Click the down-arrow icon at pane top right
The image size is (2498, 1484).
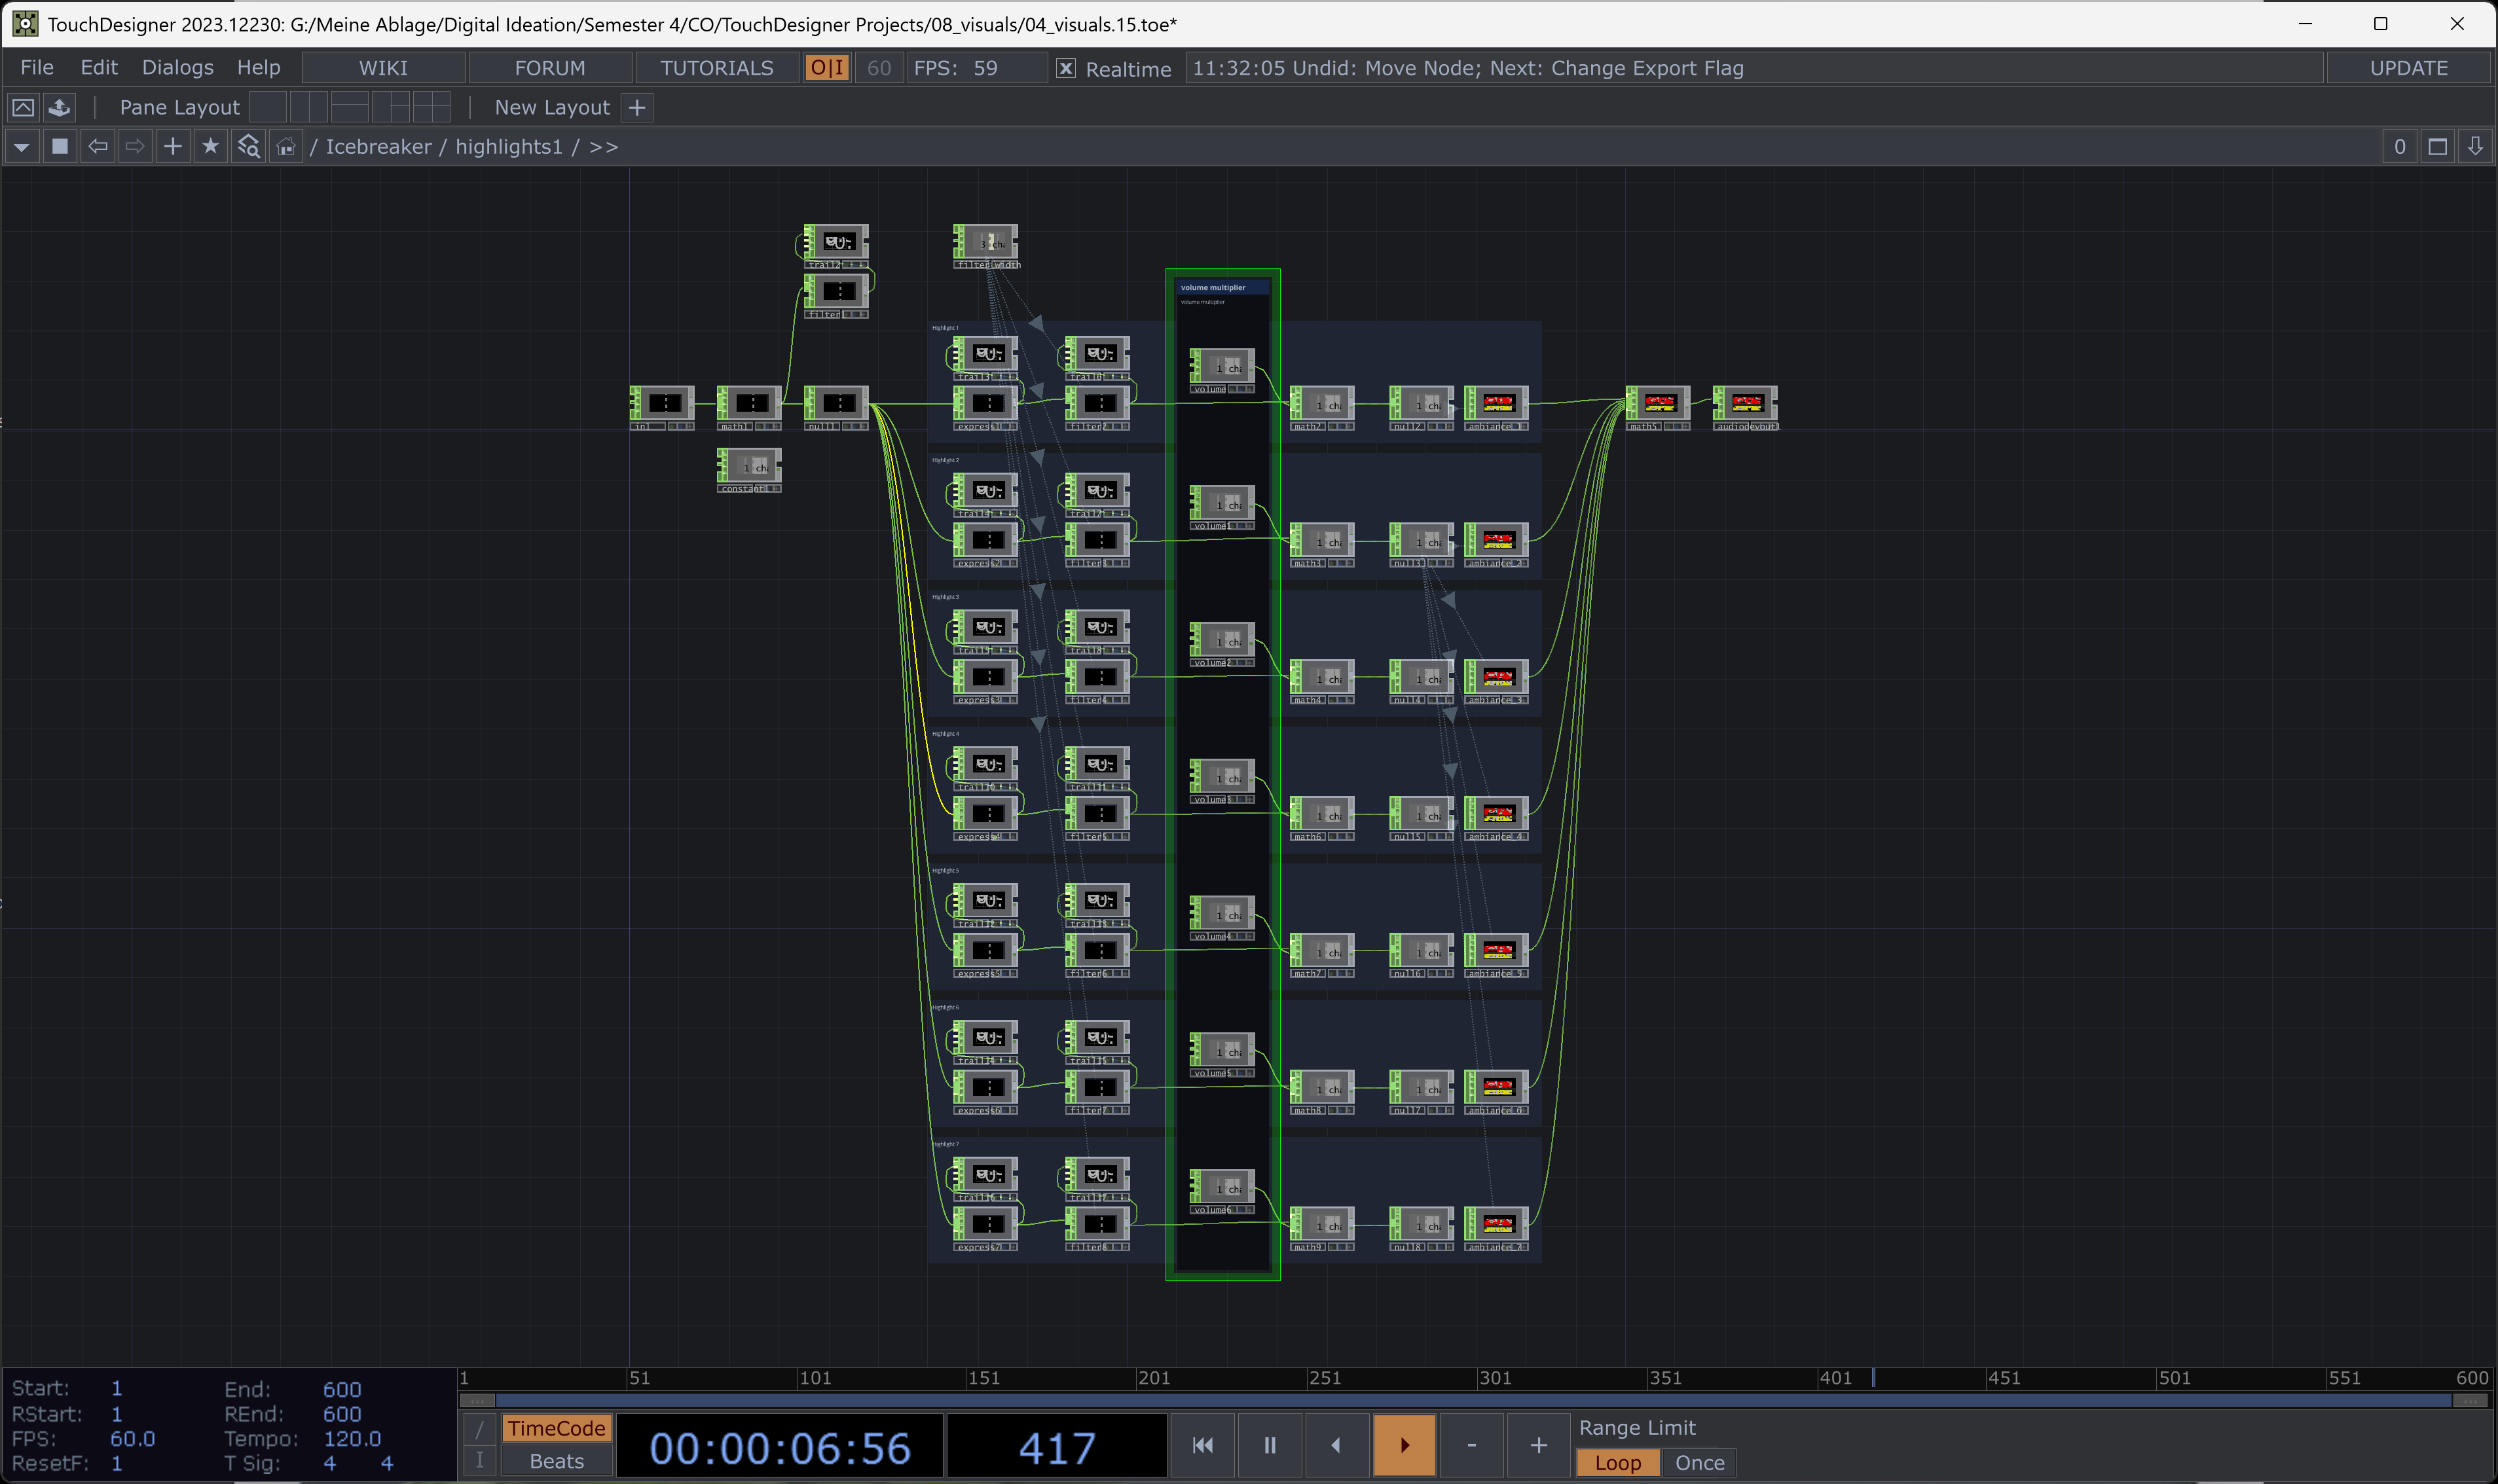(x=2475, y=147)
